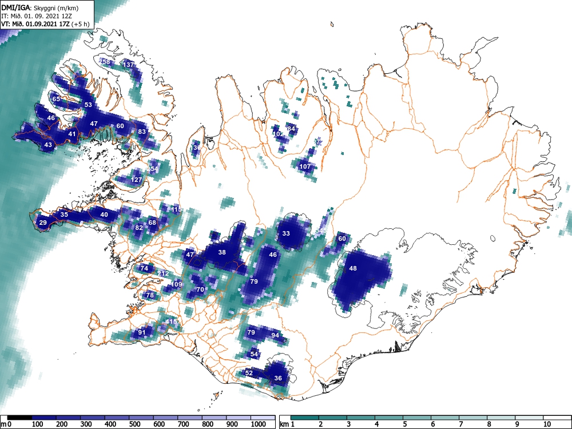
Task: Click visibility value 254 on the map
Action: pyautogui.click(x=153, y=169)
